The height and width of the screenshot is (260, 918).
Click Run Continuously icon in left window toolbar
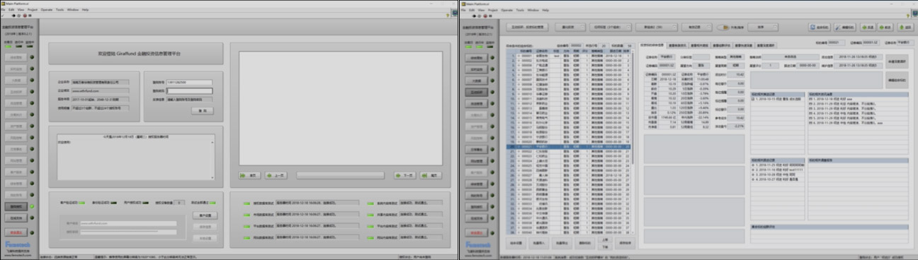(x=18, y=16)
